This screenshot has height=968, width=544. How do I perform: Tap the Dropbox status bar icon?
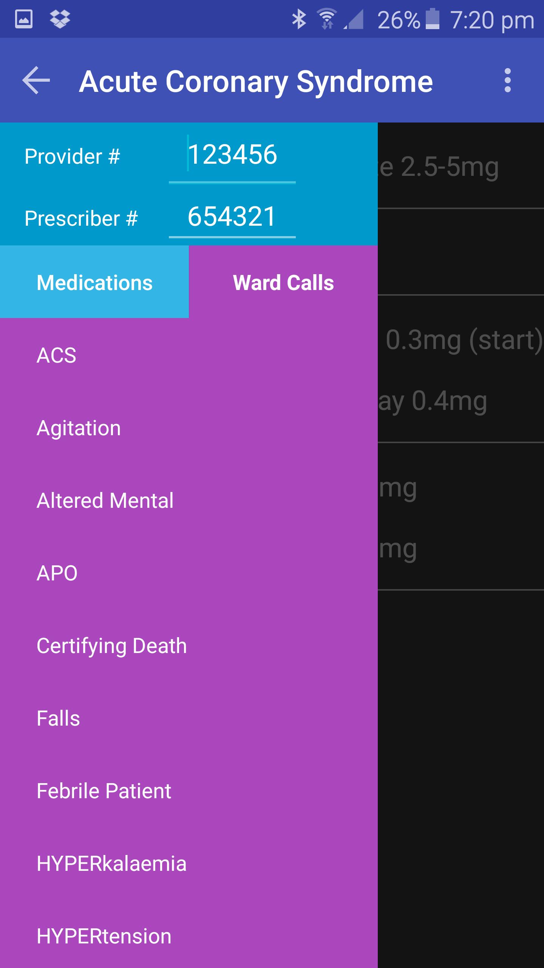(60, 19)
